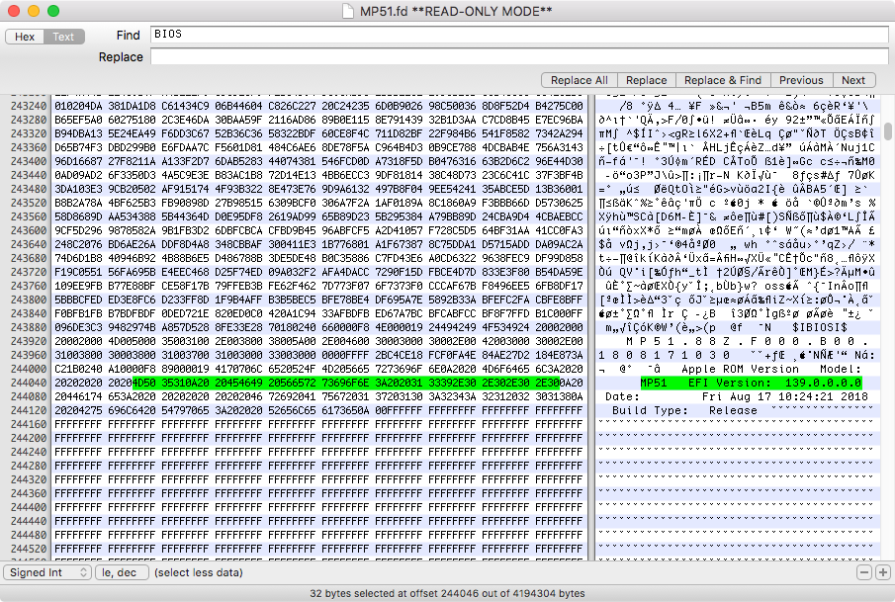Image resolution: width=895 pixels, height=602 pixels.
Task: Click the vertical scrollbar thumb
Action: pos(887,130)
